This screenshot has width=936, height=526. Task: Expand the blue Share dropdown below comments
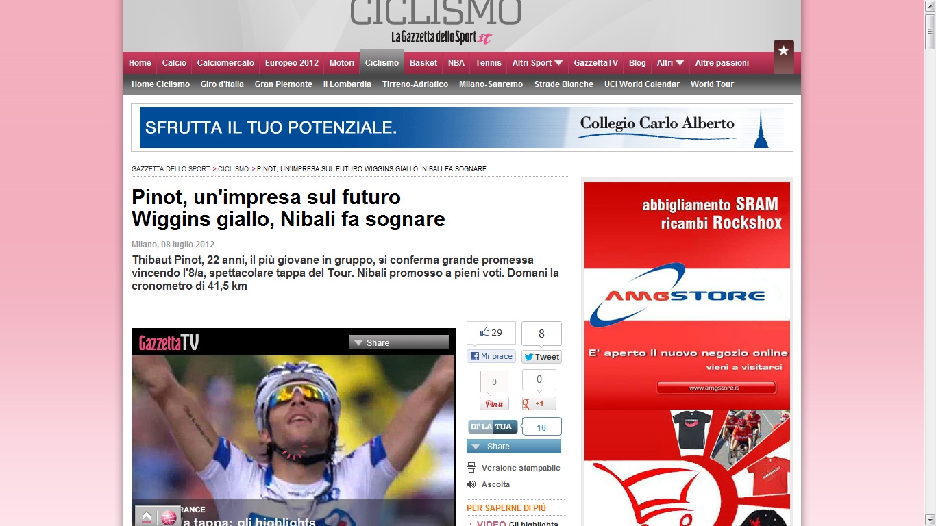tap(514, 447)
